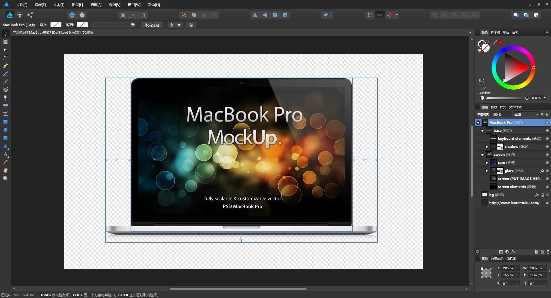The width and height of the screenshot is (551, 298).
Task: Expand the shadow layer
Action: [x=487, y=147]
